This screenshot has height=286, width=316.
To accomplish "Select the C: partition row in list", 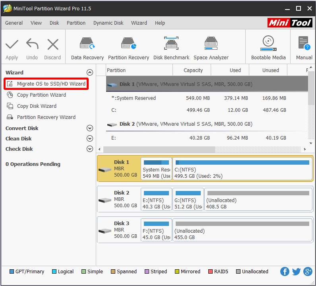I will [x=207, y=110].
